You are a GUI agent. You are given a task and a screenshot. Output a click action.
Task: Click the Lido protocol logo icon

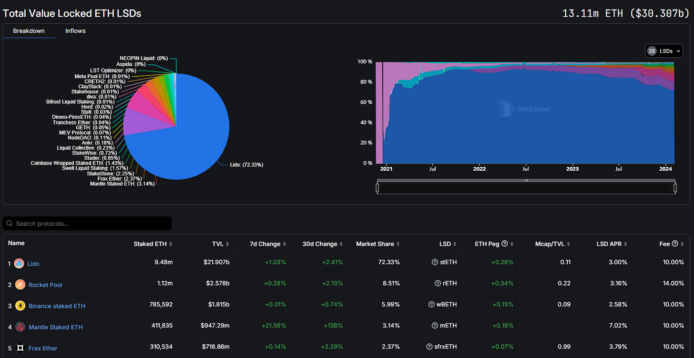tap(19, 263)
